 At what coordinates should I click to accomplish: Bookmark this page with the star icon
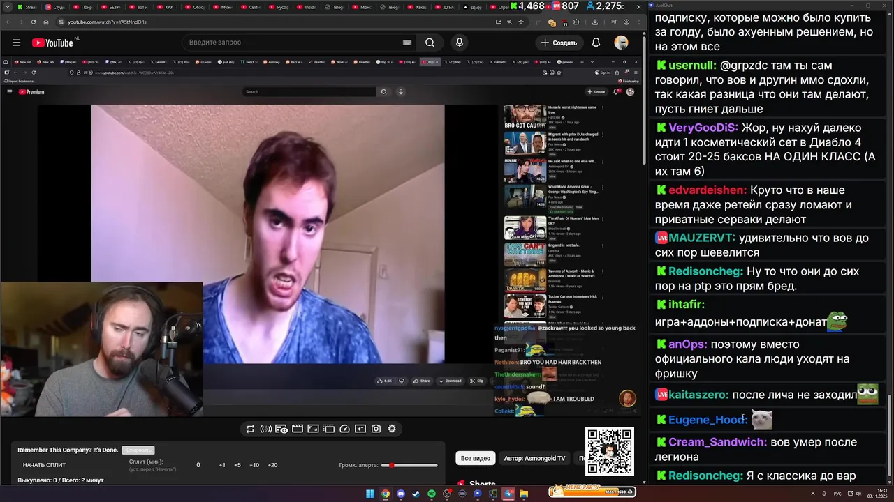pyautogui.click(x=521, y=22)
